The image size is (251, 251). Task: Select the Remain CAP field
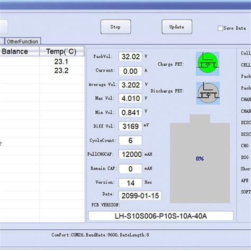click(130, 168)
